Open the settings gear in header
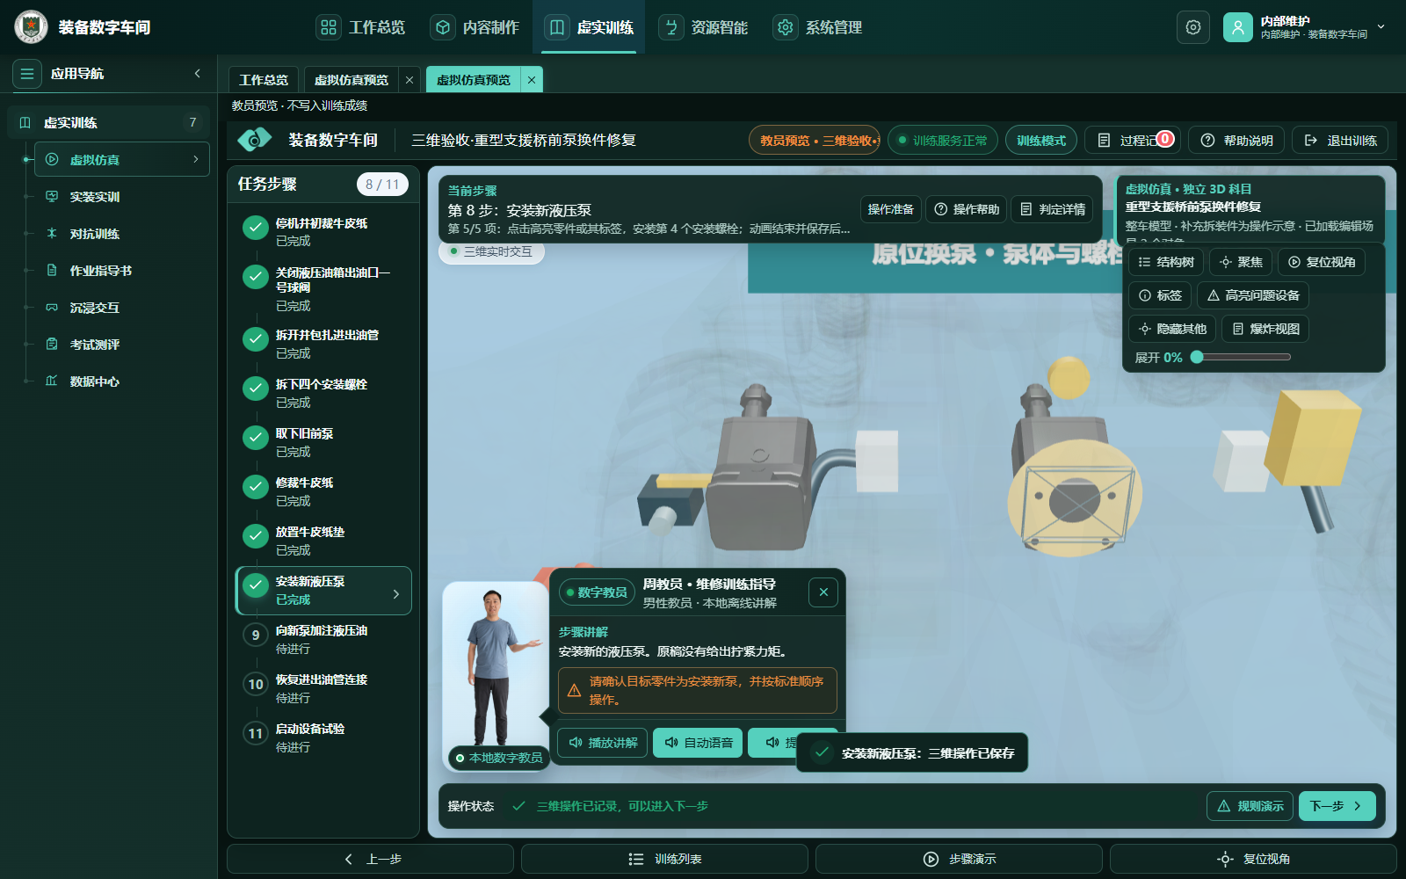 (x=1192, y=27)
